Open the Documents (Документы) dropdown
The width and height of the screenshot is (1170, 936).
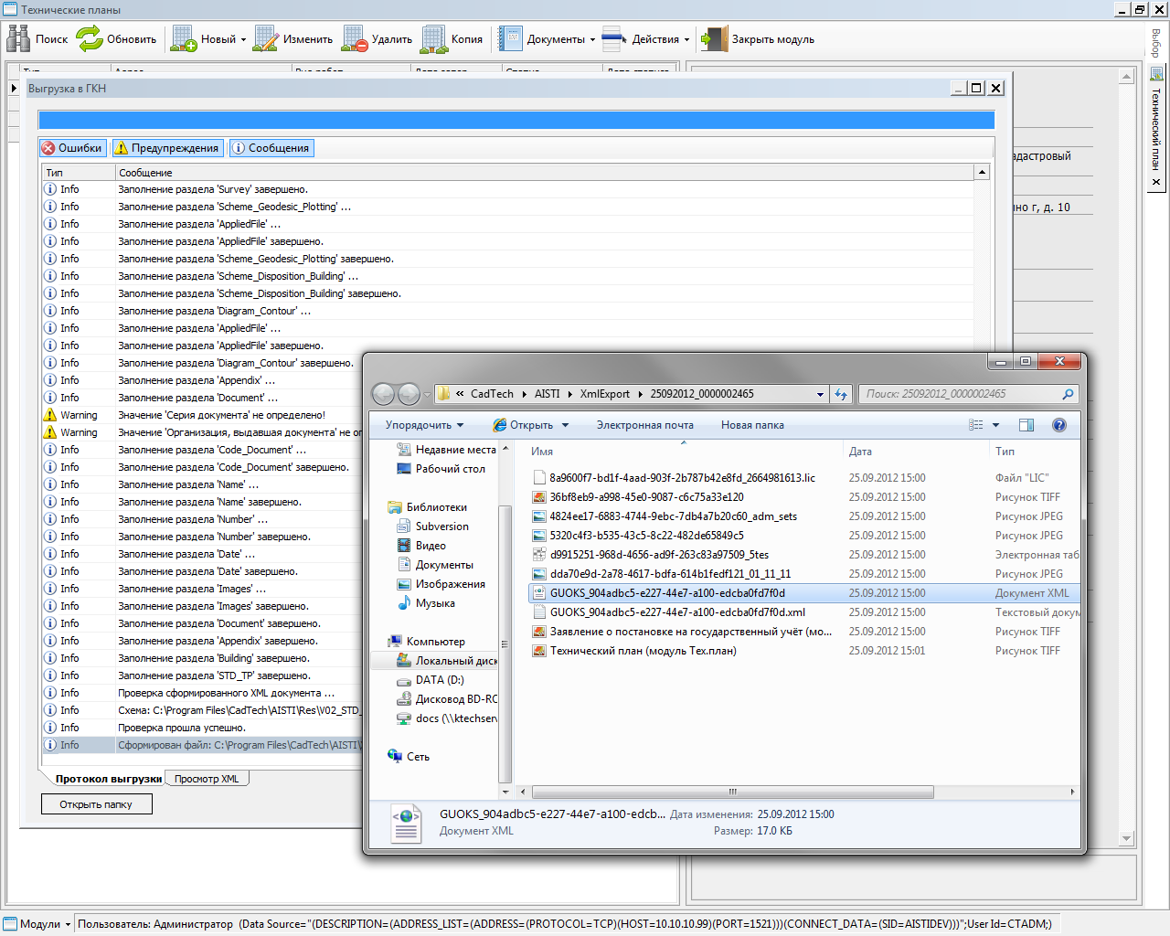[547, 39]
